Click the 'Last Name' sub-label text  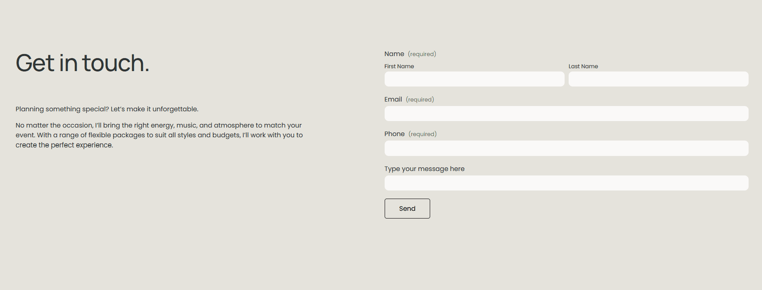(583, 66)
